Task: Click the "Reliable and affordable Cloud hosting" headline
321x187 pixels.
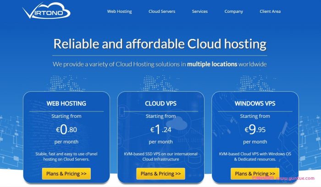Action: coord(160,44)
